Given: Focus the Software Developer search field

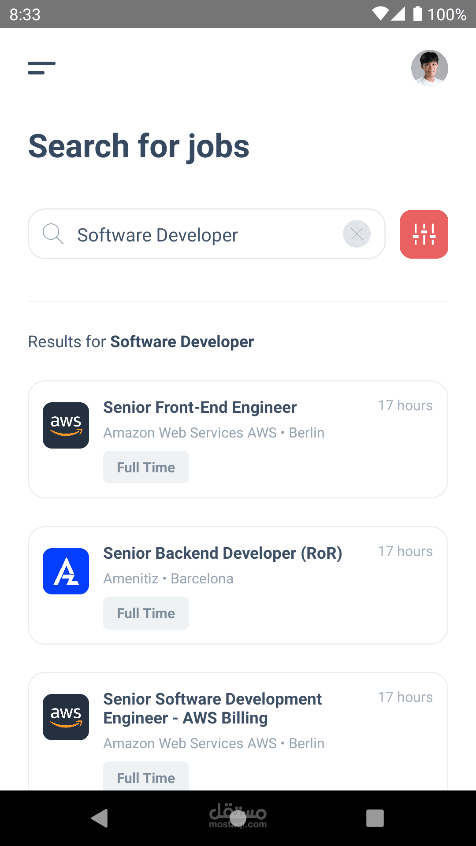Looking at the screenshot, I should 207,234.
